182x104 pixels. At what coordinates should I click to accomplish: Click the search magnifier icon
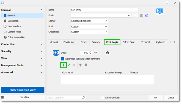(x=84, y=98)
